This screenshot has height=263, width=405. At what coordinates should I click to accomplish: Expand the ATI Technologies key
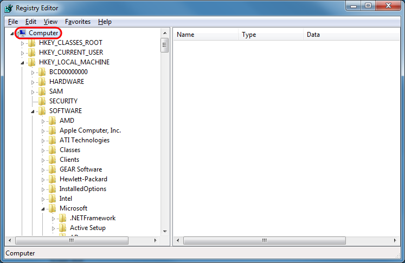(x=43, y=141)
